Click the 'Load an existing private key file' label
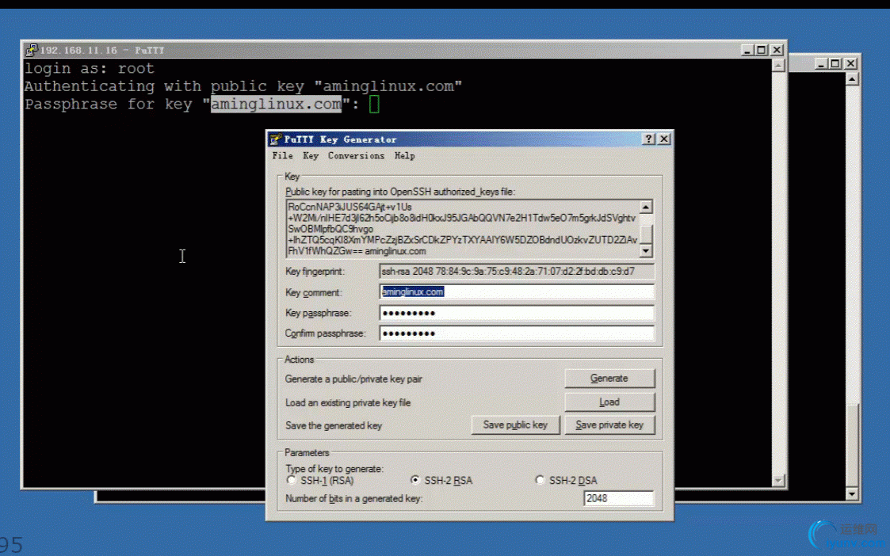 (x=348, y=403)
